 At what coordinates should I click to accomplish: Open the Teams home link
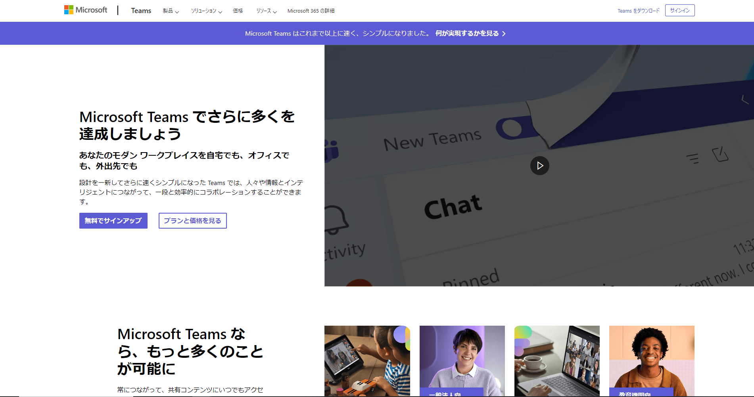coord(141,11)
